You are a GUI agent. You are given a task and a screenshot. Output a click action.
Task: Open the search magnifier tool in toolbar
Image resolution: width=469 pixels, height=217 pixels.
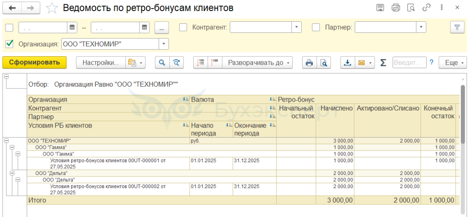pos(162,63)
